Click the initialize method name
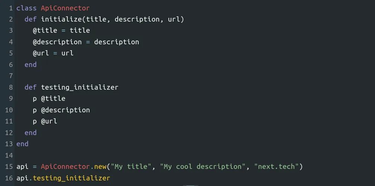 [x=61, y=19]
